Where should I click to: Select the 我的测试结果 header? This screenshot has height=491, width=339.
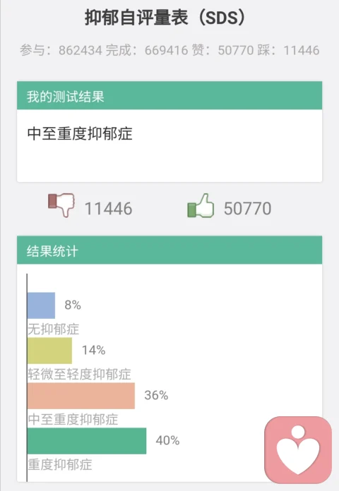[x=169, y=95]
